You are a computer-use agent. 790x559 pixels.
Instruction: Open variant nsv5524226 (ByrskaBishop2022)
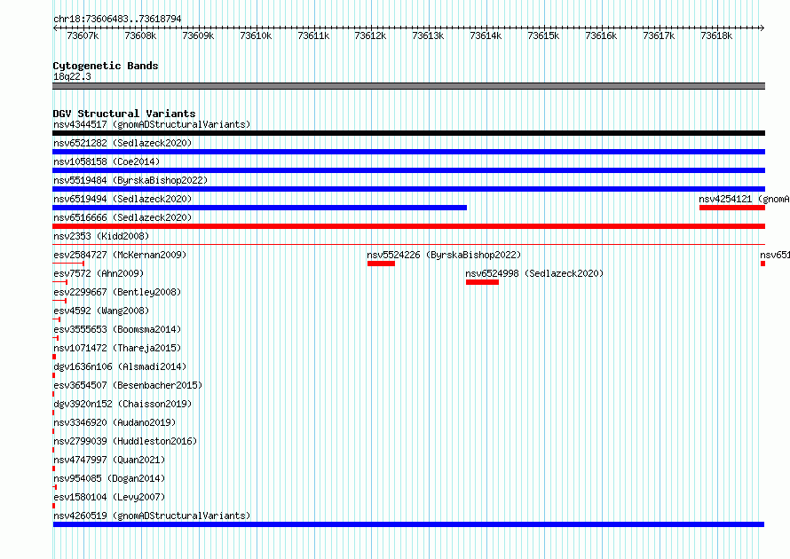444,255
